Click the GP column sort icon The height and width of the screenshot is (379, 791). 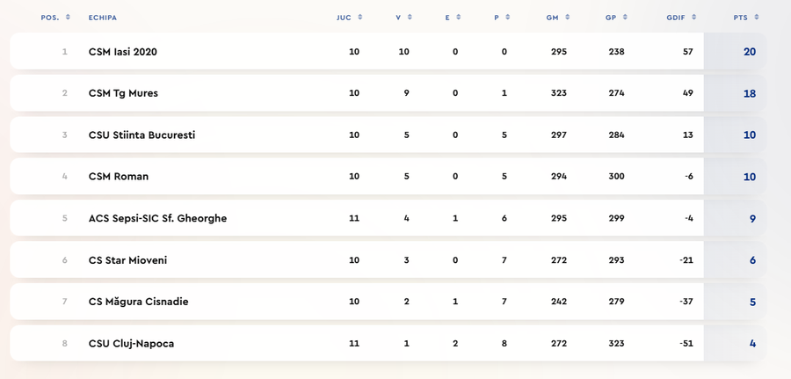tap(625, 18)
